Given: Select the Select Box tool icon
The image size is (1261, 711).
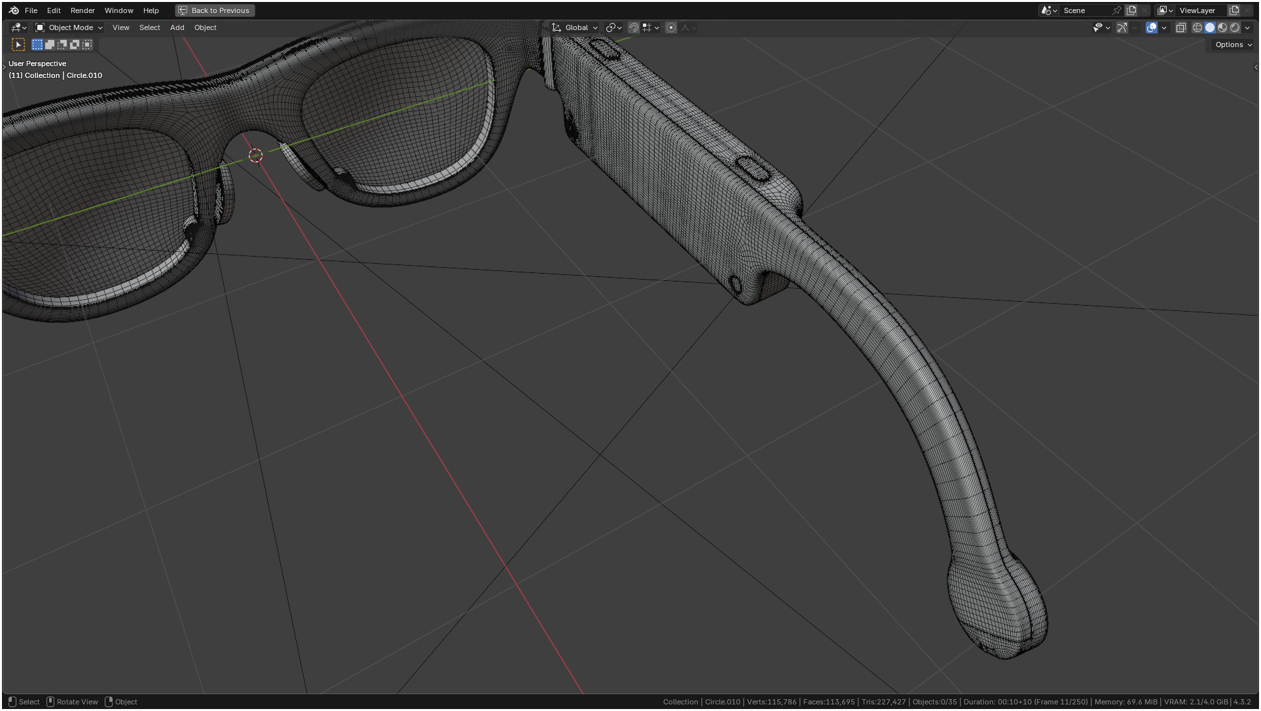Looking at the screenshot, I should [x=18, y=45].
